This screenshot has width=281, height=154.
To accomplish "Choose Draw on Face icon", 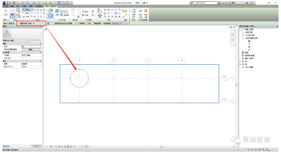I will coord(51,10).
